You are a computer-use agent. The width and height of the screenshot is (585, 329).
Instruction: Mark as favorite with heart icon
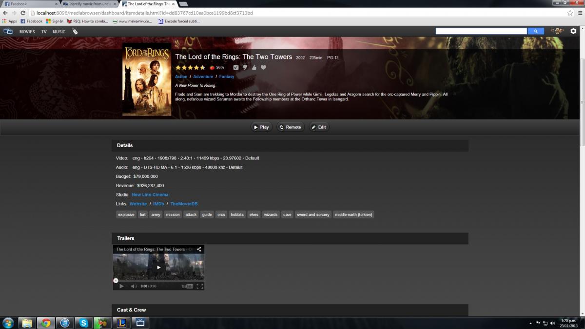(263, 68)
